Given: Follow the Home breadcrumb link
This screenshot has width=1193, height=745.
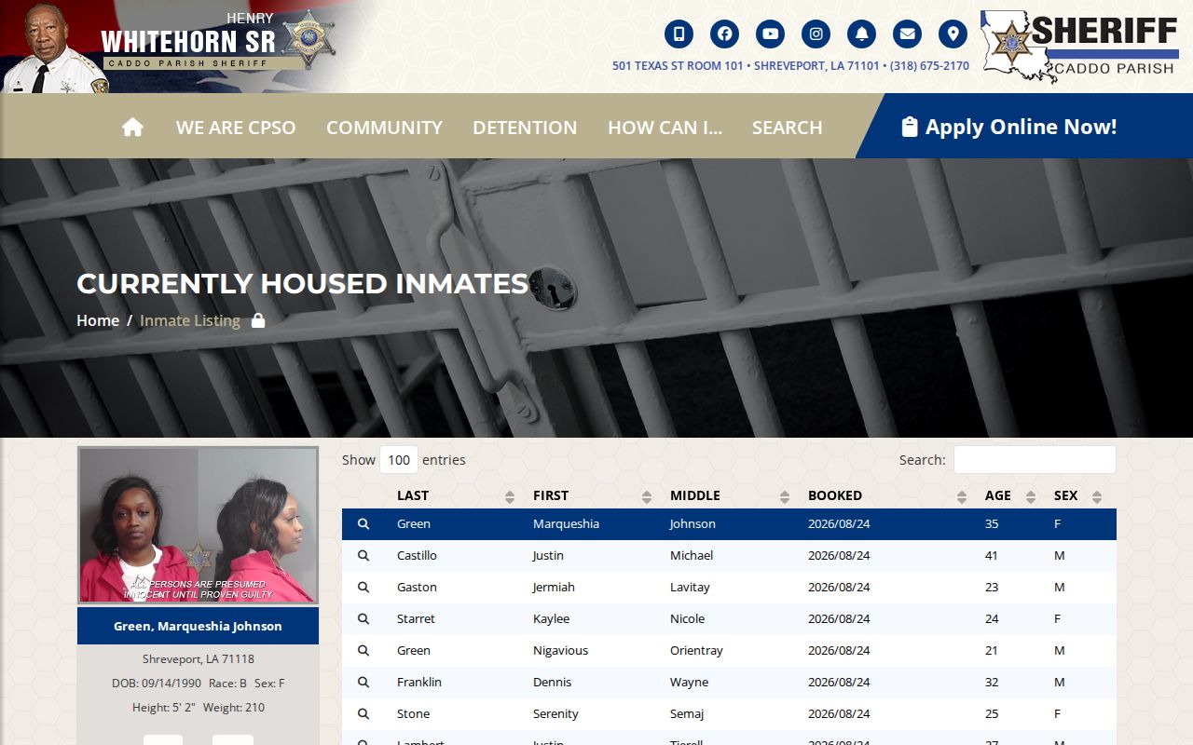Looking at the screenshot, I should [98, 320].
